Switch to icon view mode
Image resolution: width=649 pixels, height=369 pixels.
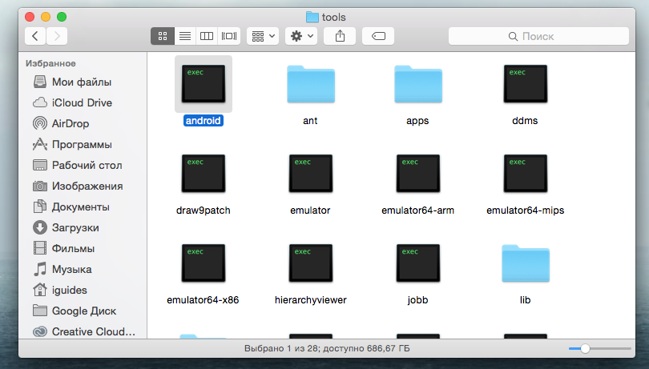coord(162,36)
